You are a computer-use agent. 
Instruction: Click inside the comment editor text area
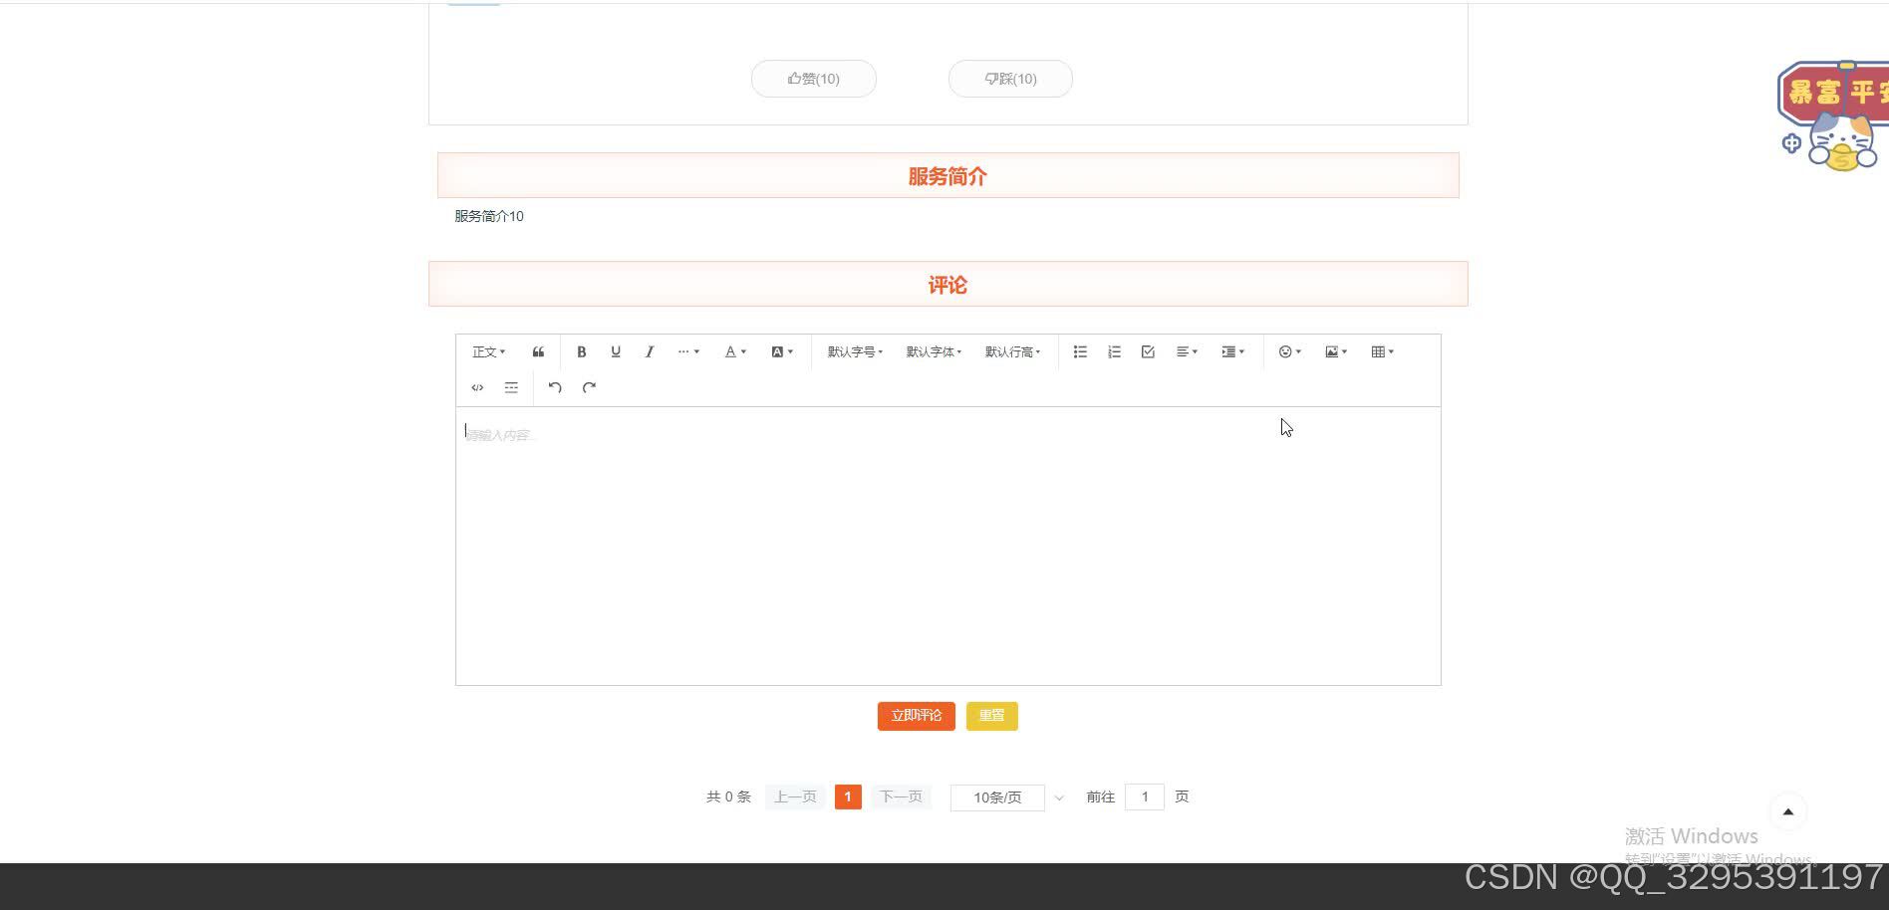(x=947, y=546)
